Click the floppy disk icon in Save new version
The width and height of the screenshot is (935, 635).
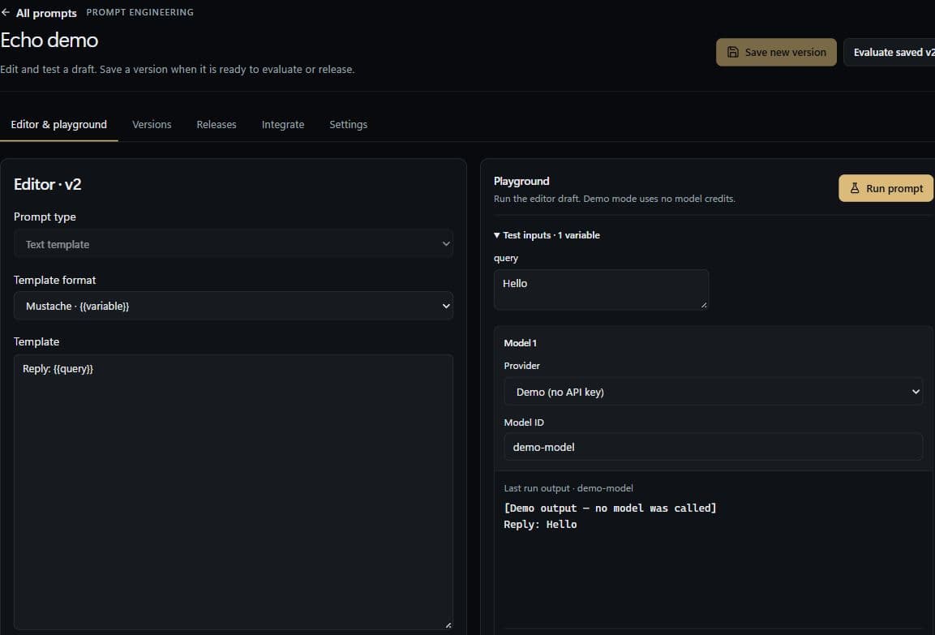tap(733, 53)
